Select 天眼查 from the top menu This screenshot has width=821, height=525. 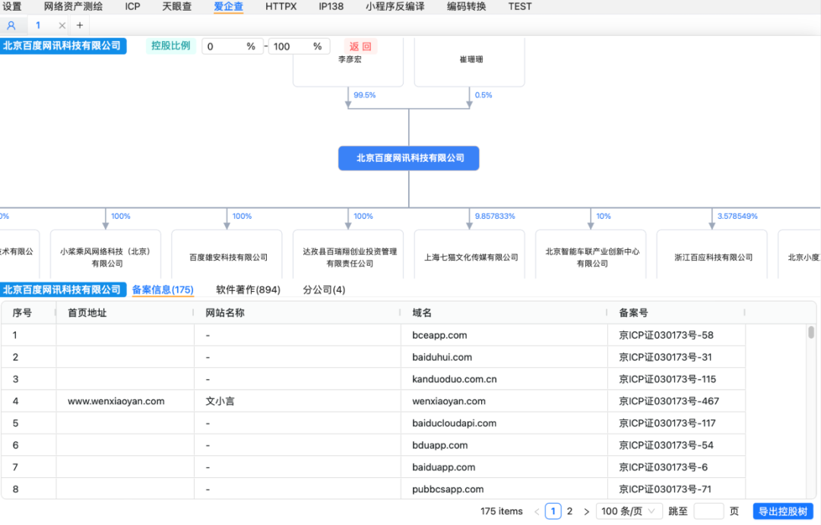(179, 7)
